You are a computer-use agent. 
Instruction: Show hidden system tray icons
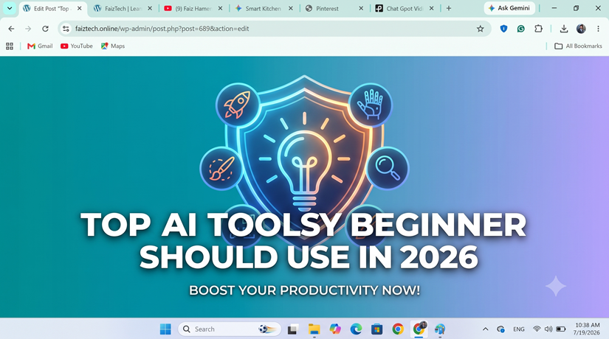pyautogui.click(x=485, y=329)
